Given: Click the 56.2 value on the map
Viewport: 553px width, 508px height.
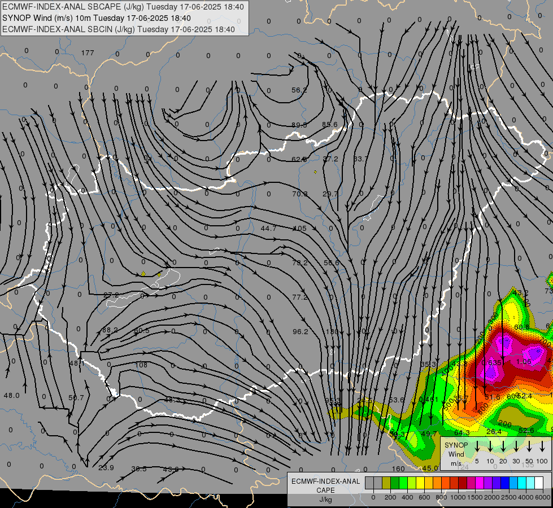Looking at the screenshot, I should tap(299, 90).
